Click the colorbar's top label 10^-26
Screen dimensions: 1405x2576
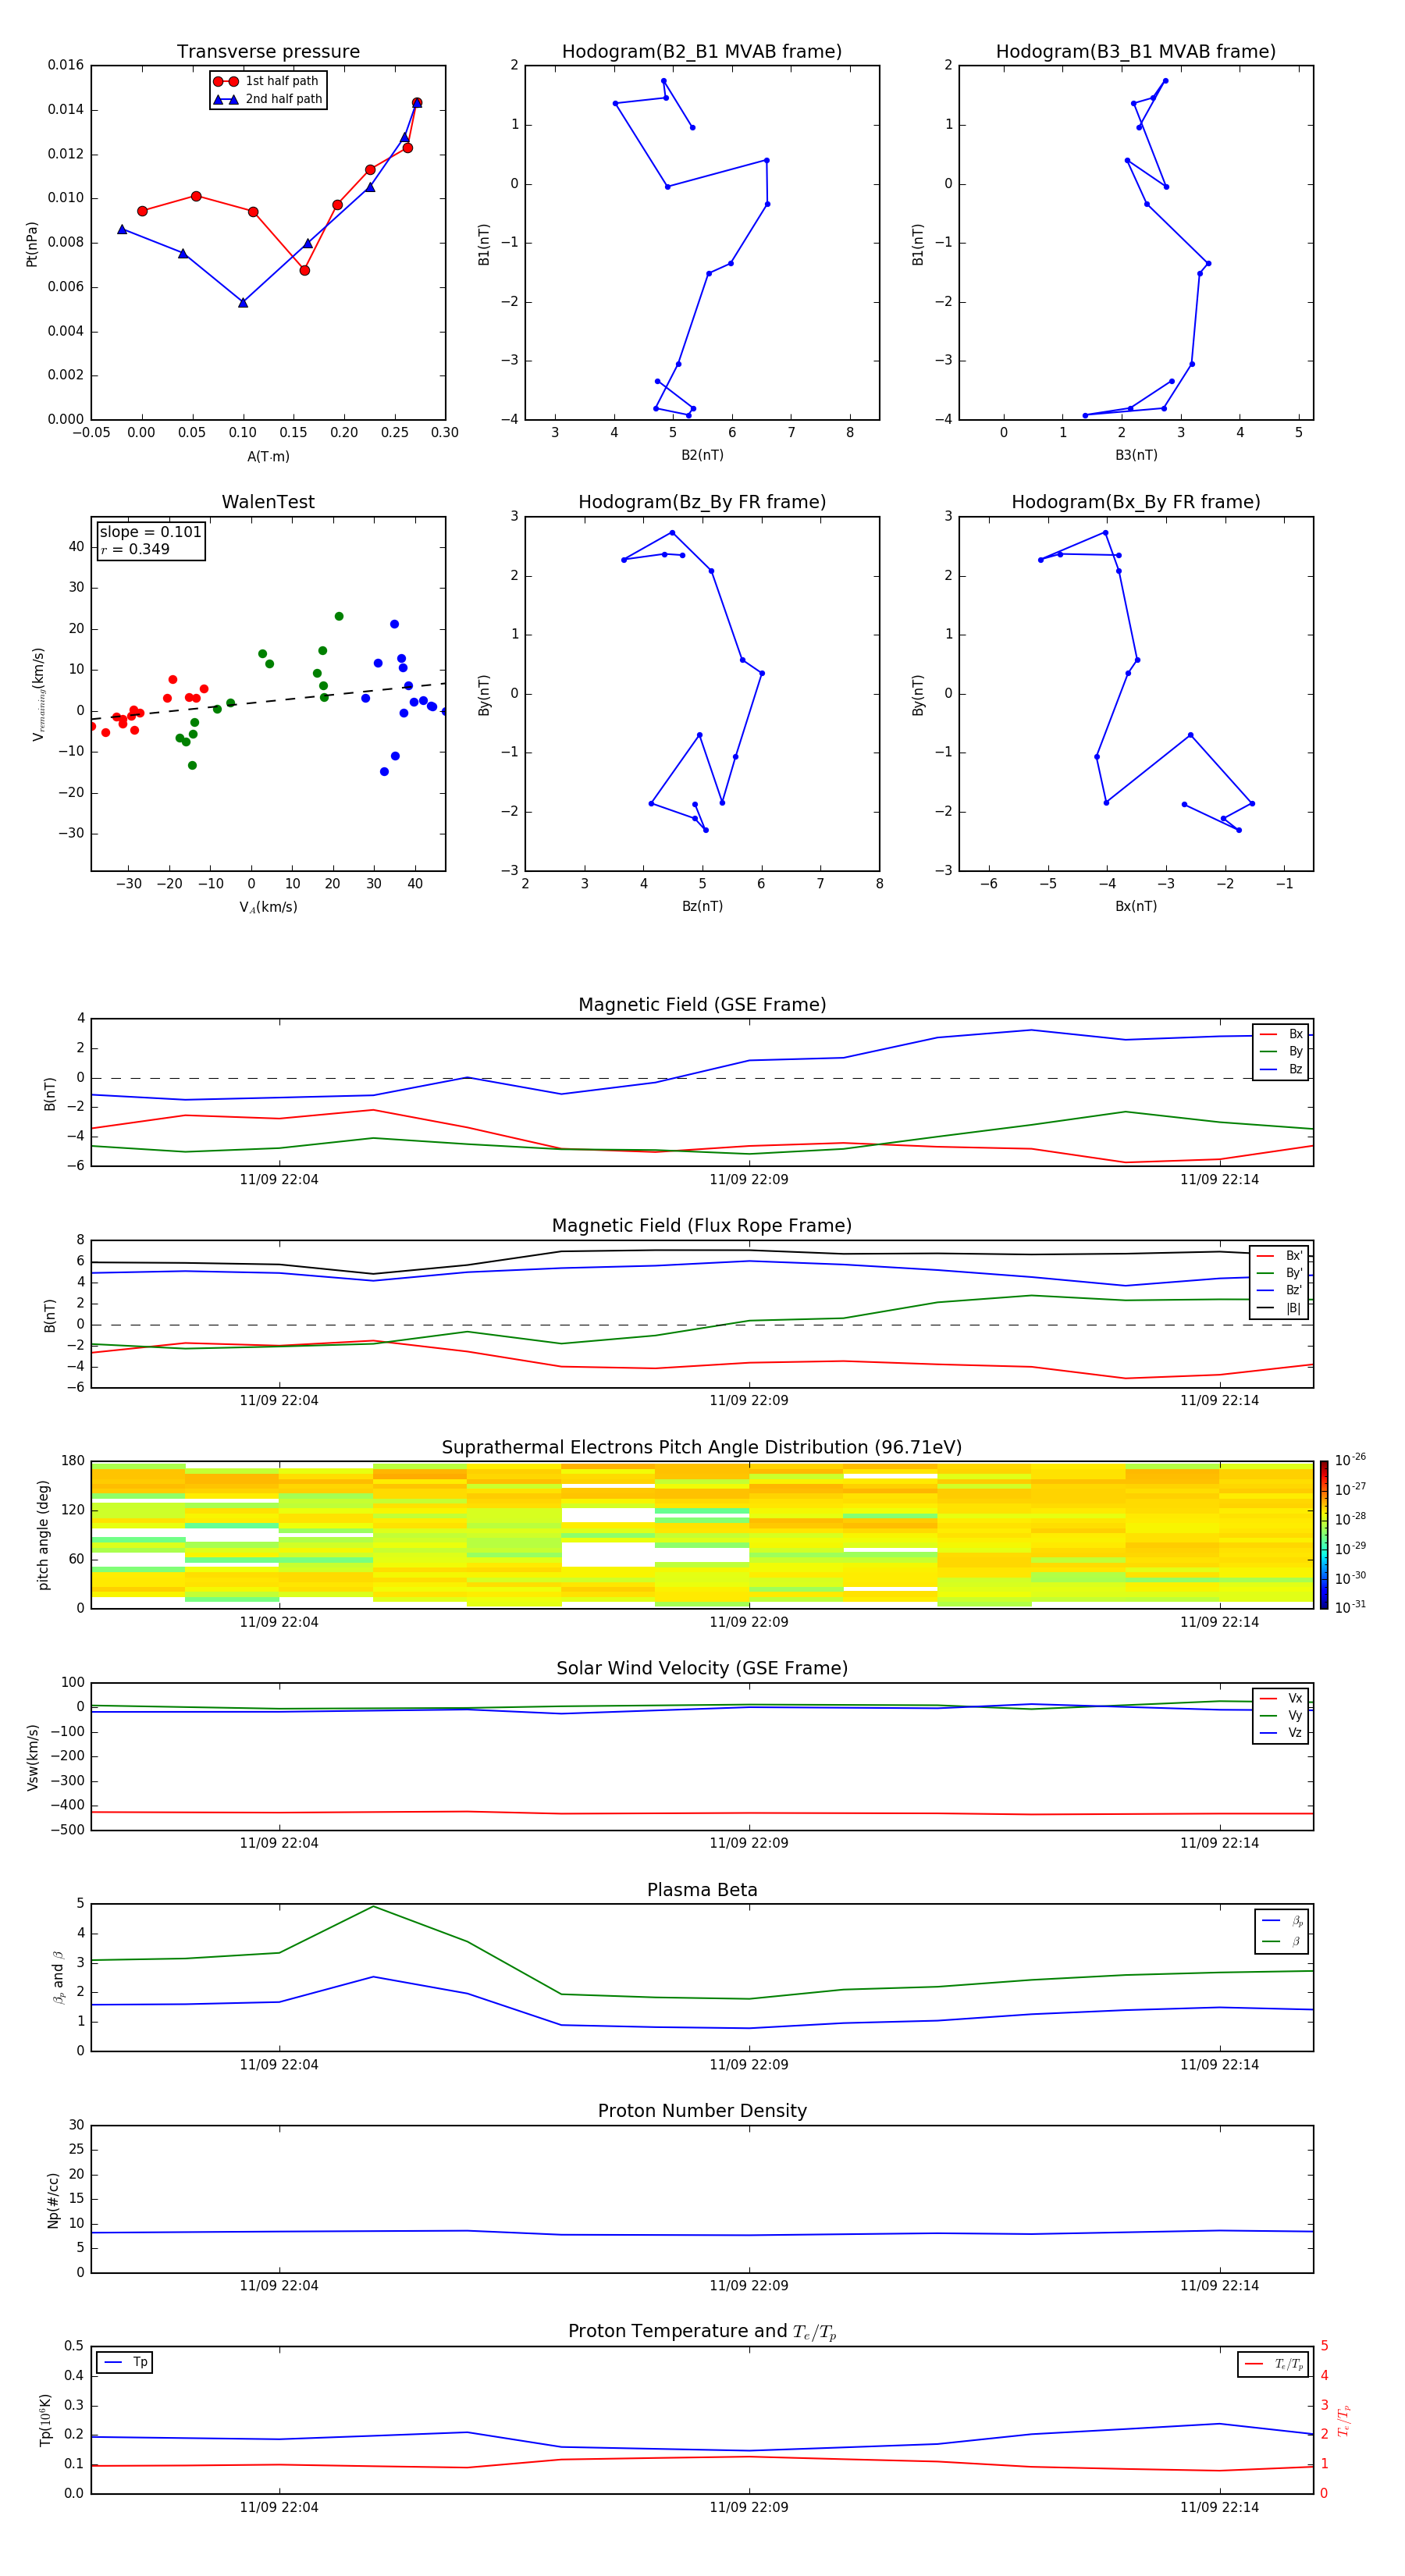pyautogui.click(x=1350, y=1460)
